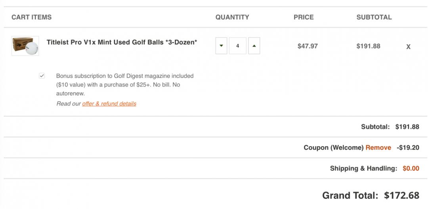Click the $0.00 shipping & handling amount
This screenshot has height=209, width=428.
[x=411, y=168]
